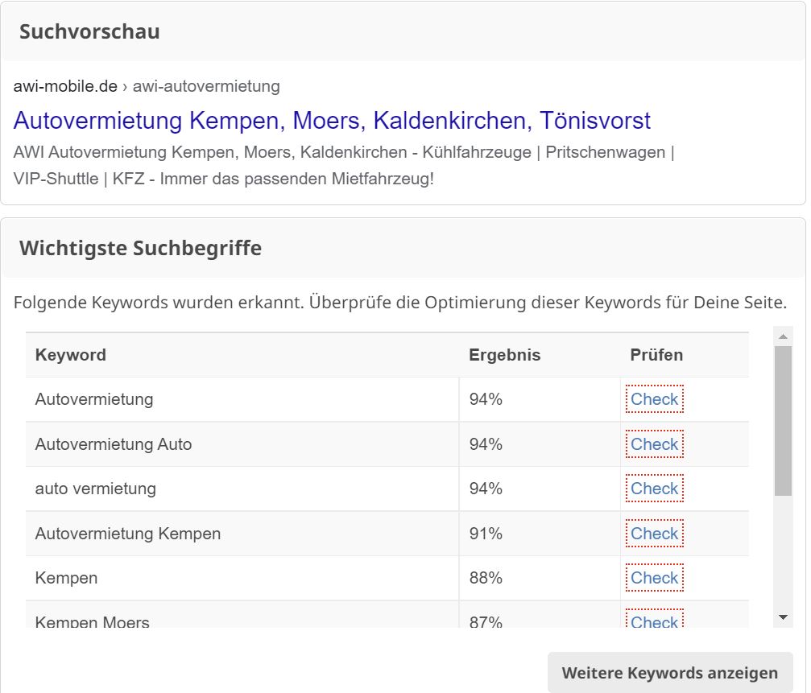Select the Kempen keyword cell
Screen dimensions: 811x693
242,578
